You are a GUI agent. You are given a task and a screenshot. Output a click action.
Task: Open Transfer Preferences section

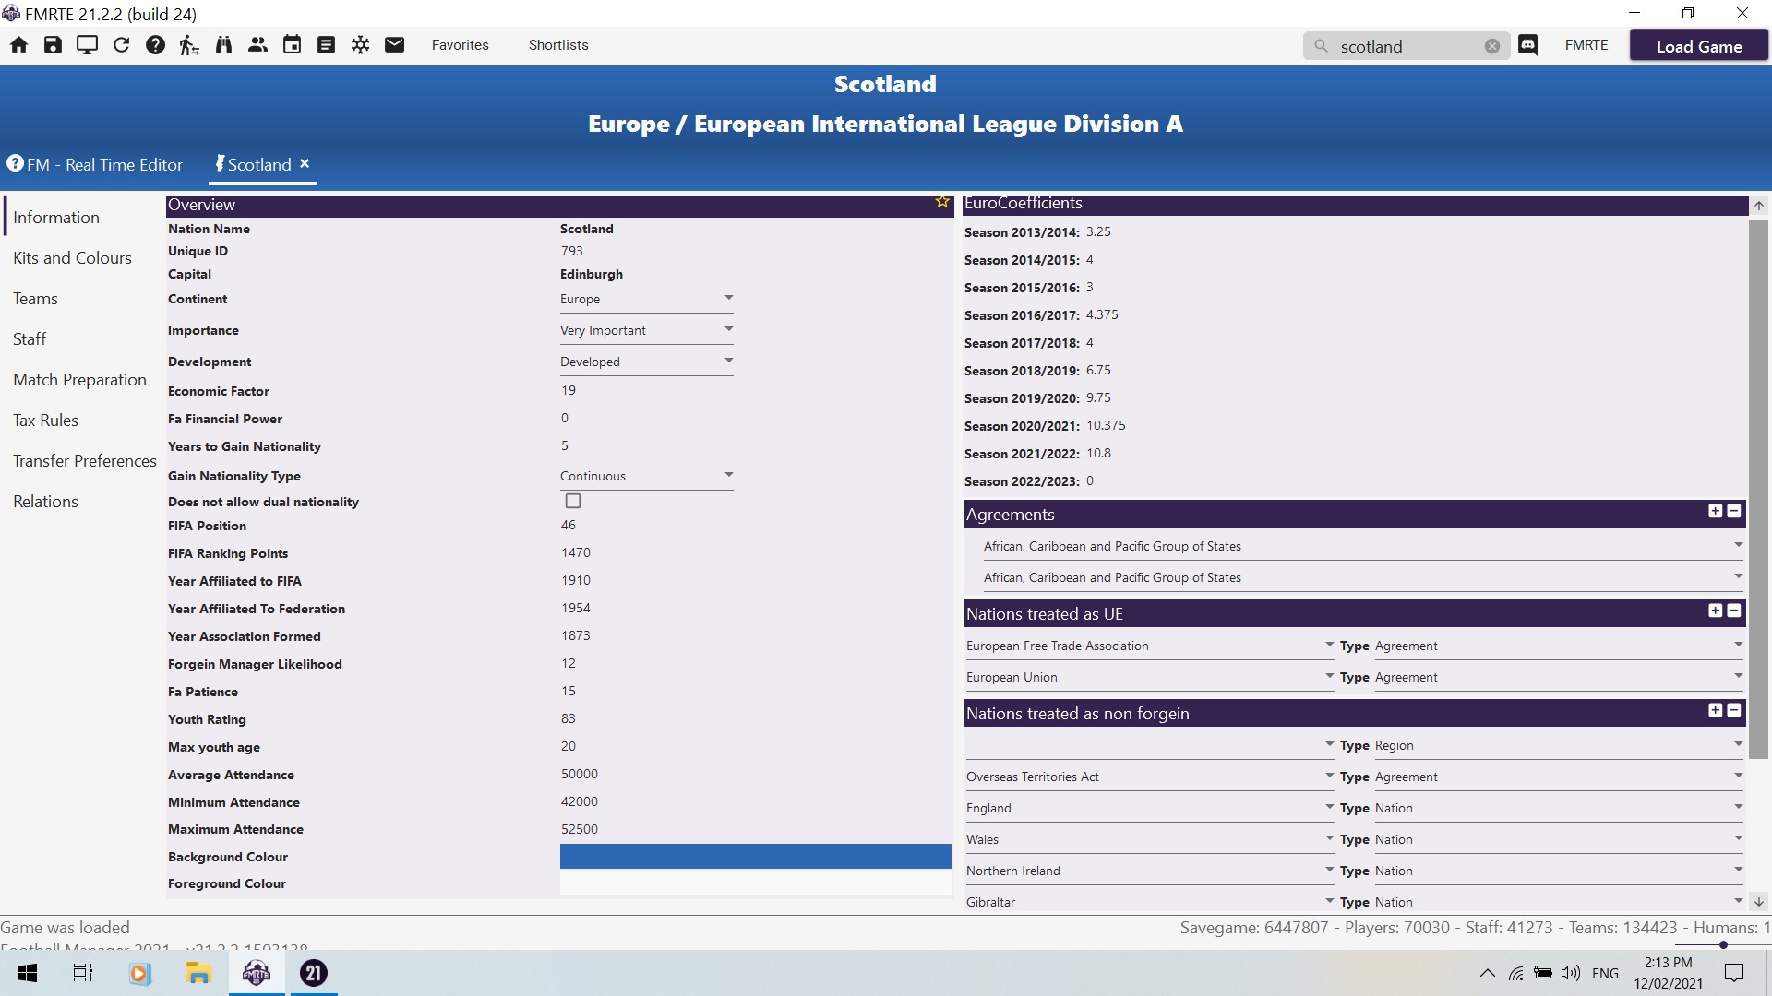[x=85, y=461]
